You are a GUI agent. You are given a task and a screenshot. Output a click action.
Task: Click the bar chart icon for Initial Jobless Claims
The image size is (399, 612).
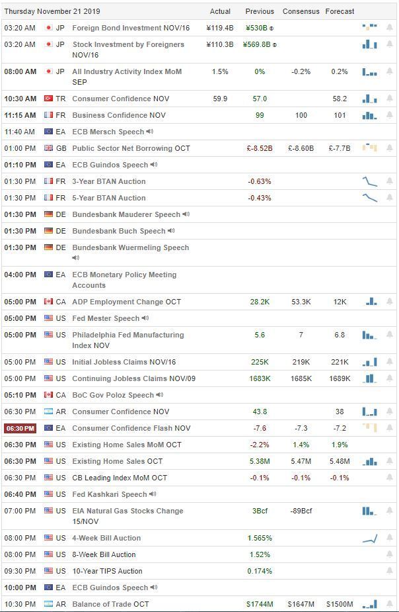(x=369, y=362)
